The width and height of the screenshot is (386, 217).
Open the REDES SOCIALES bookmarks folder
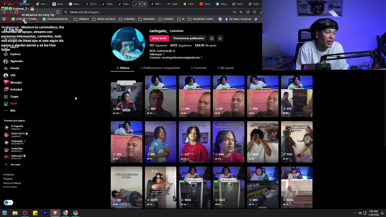104,19
